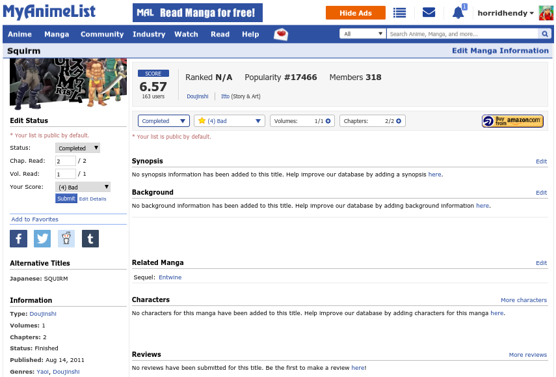Open the search category All dropdown
556x377 pixels.
click(362, 34)
